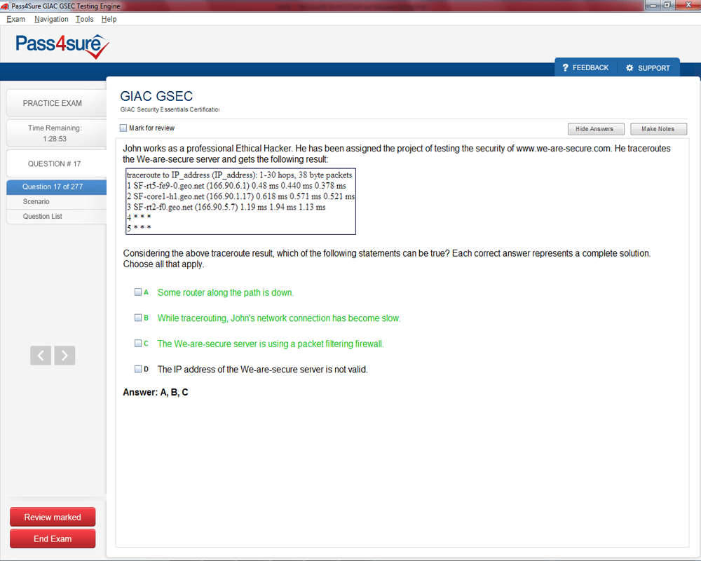
Task: Open the Navigation menu
Action: tap(51, 19)
